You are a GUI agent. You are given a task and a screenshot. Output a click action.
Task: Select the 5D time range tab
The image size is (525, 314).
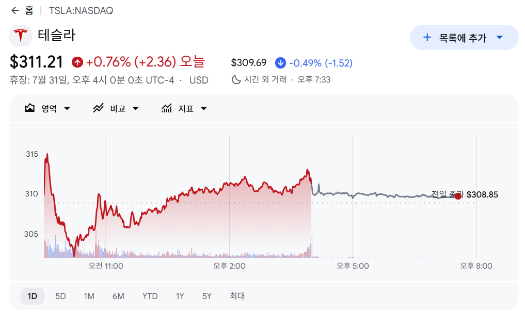click(60, 296)
